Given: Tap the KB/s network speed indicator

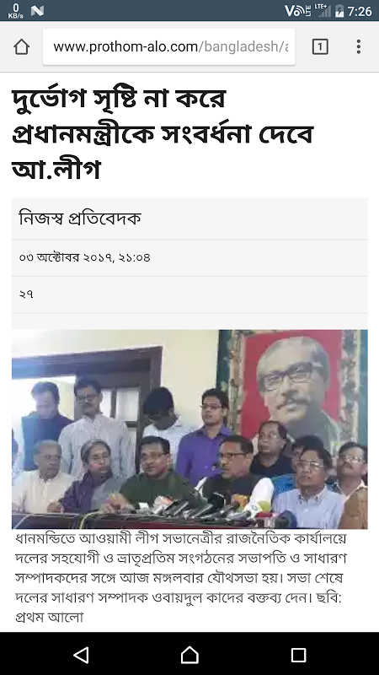Looking at the screenshot, I should pyautogui.click(x=15, y=10).
